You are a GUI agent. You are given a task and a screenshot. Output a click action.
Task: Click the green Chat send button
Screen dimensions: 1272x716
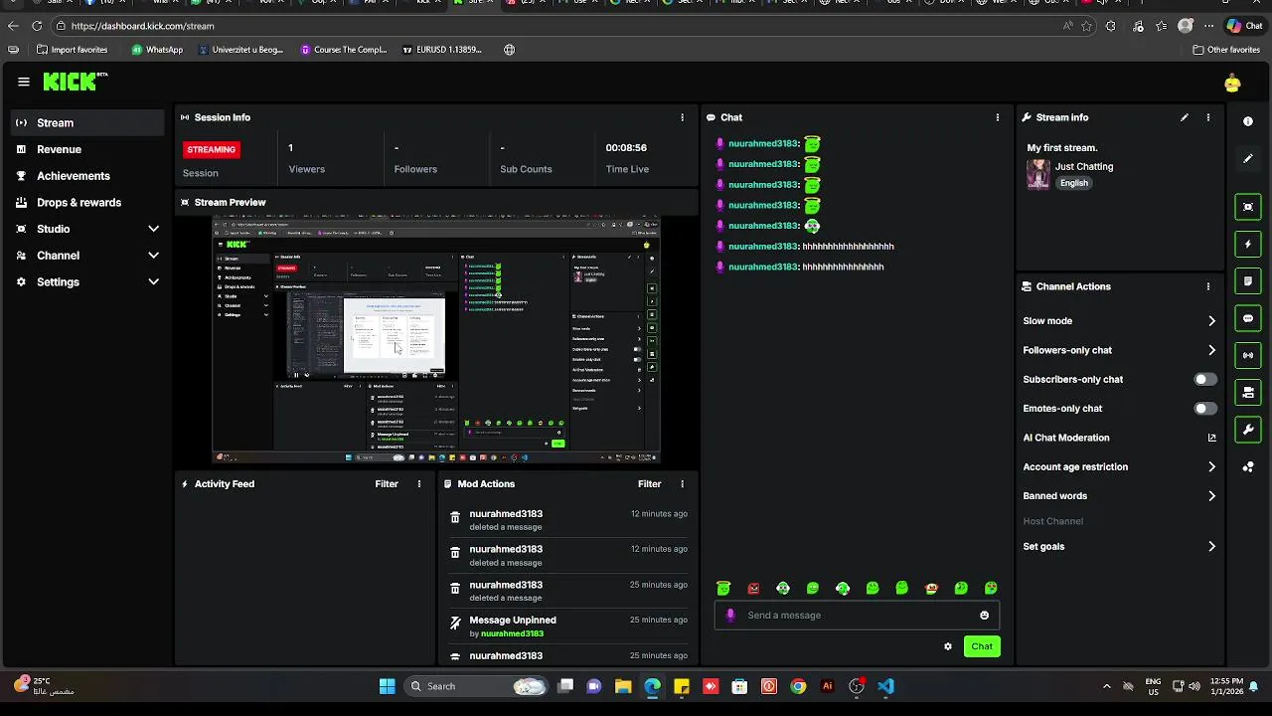(982, 646)
